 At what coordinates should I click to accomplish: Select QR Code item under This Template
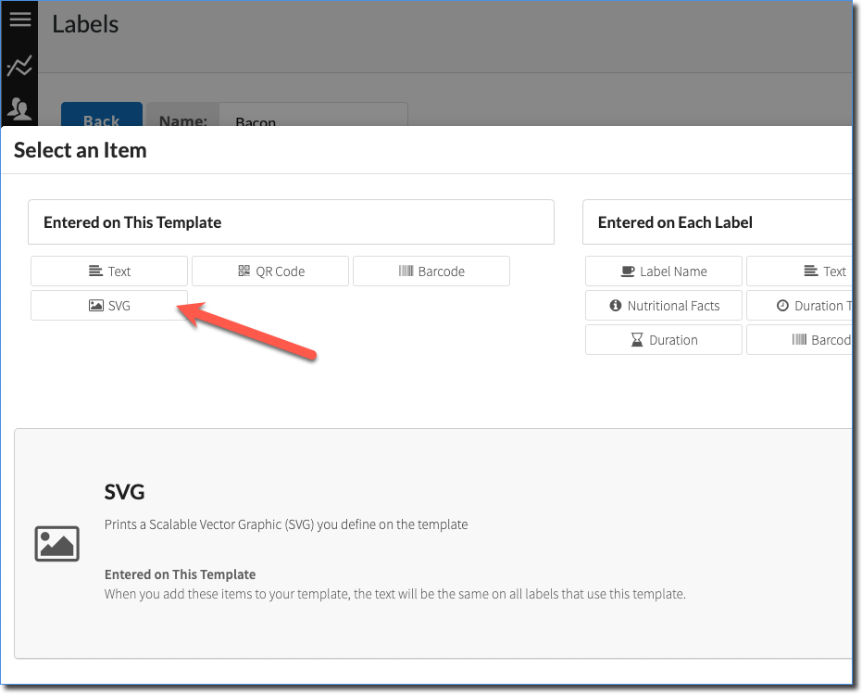pos(270,271)
